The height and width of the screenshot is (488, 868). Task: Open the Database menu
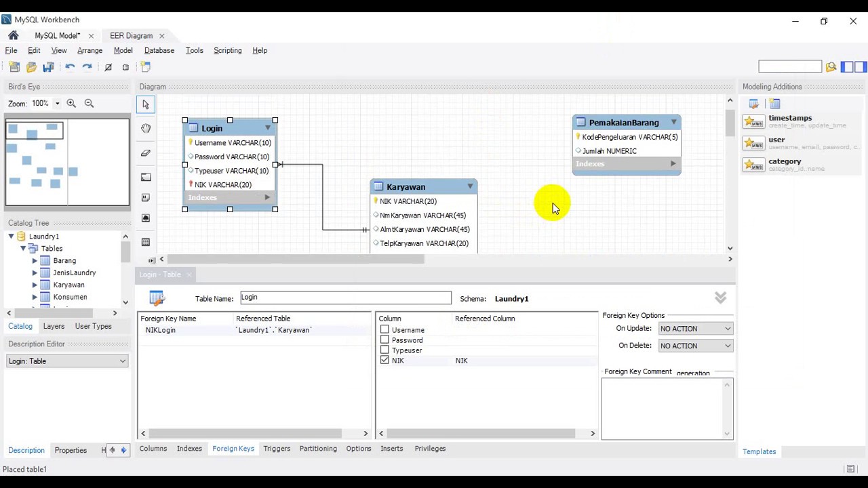(x=159, y=50)
